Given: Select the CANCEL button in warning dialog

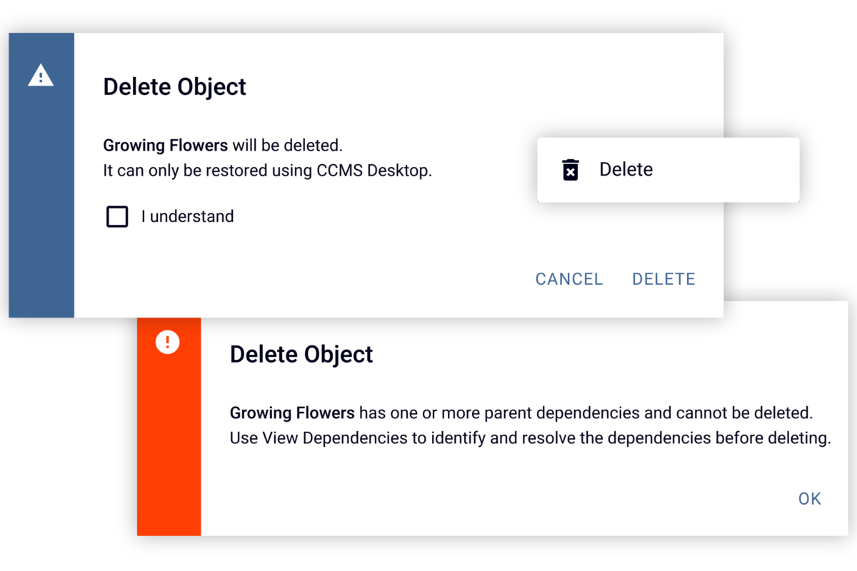Looking at the screenshot, I should coord(569,279).
